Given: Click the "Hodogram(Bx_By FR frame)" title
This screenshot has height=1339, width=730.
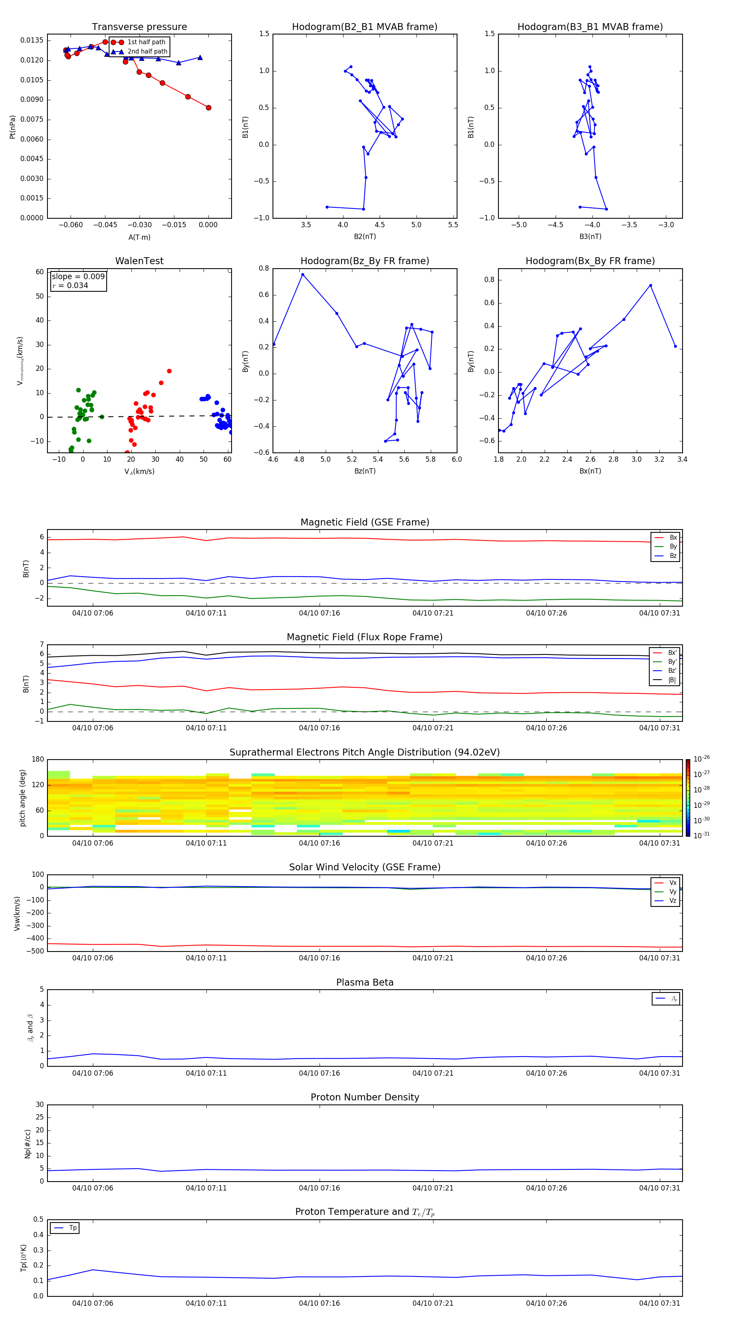Looking at the screenshot, I should click(590, 261).
